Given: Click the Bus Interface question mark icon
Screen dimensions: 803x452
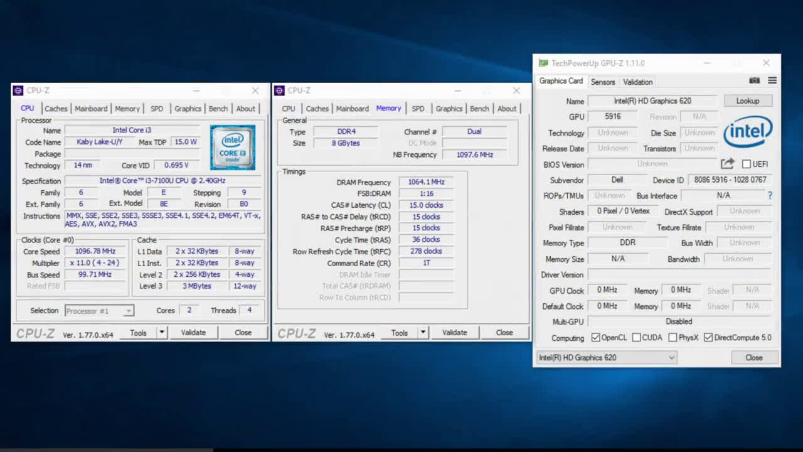Looking at the screenshot, I should [770, 196].
